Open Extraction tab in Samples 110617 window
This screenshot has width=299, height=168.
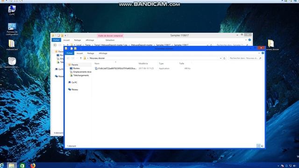click(x=110, y=40)
